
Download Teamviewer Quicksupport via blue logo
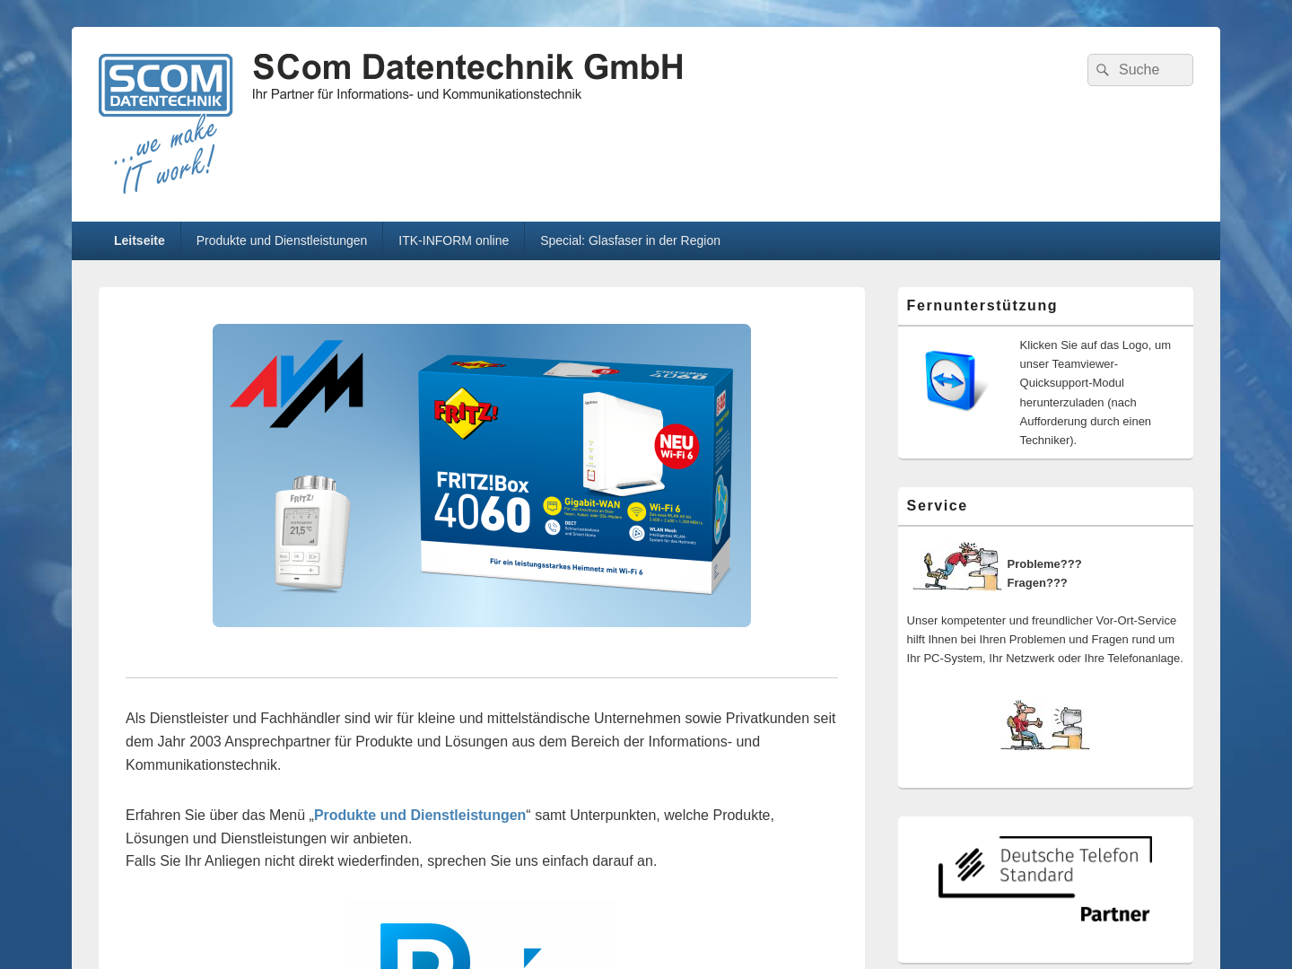click(955, 380)
